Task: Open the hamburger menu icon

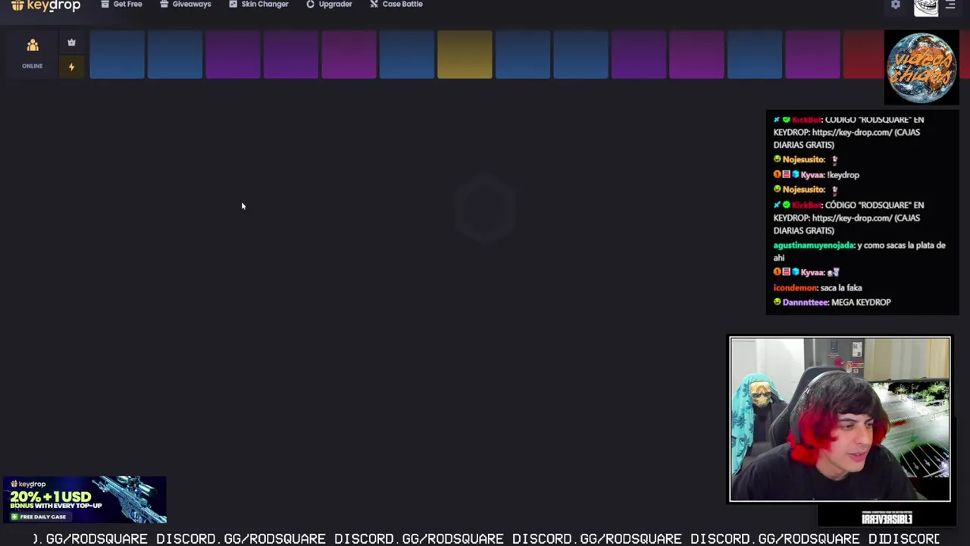Action: click(950, 5)
